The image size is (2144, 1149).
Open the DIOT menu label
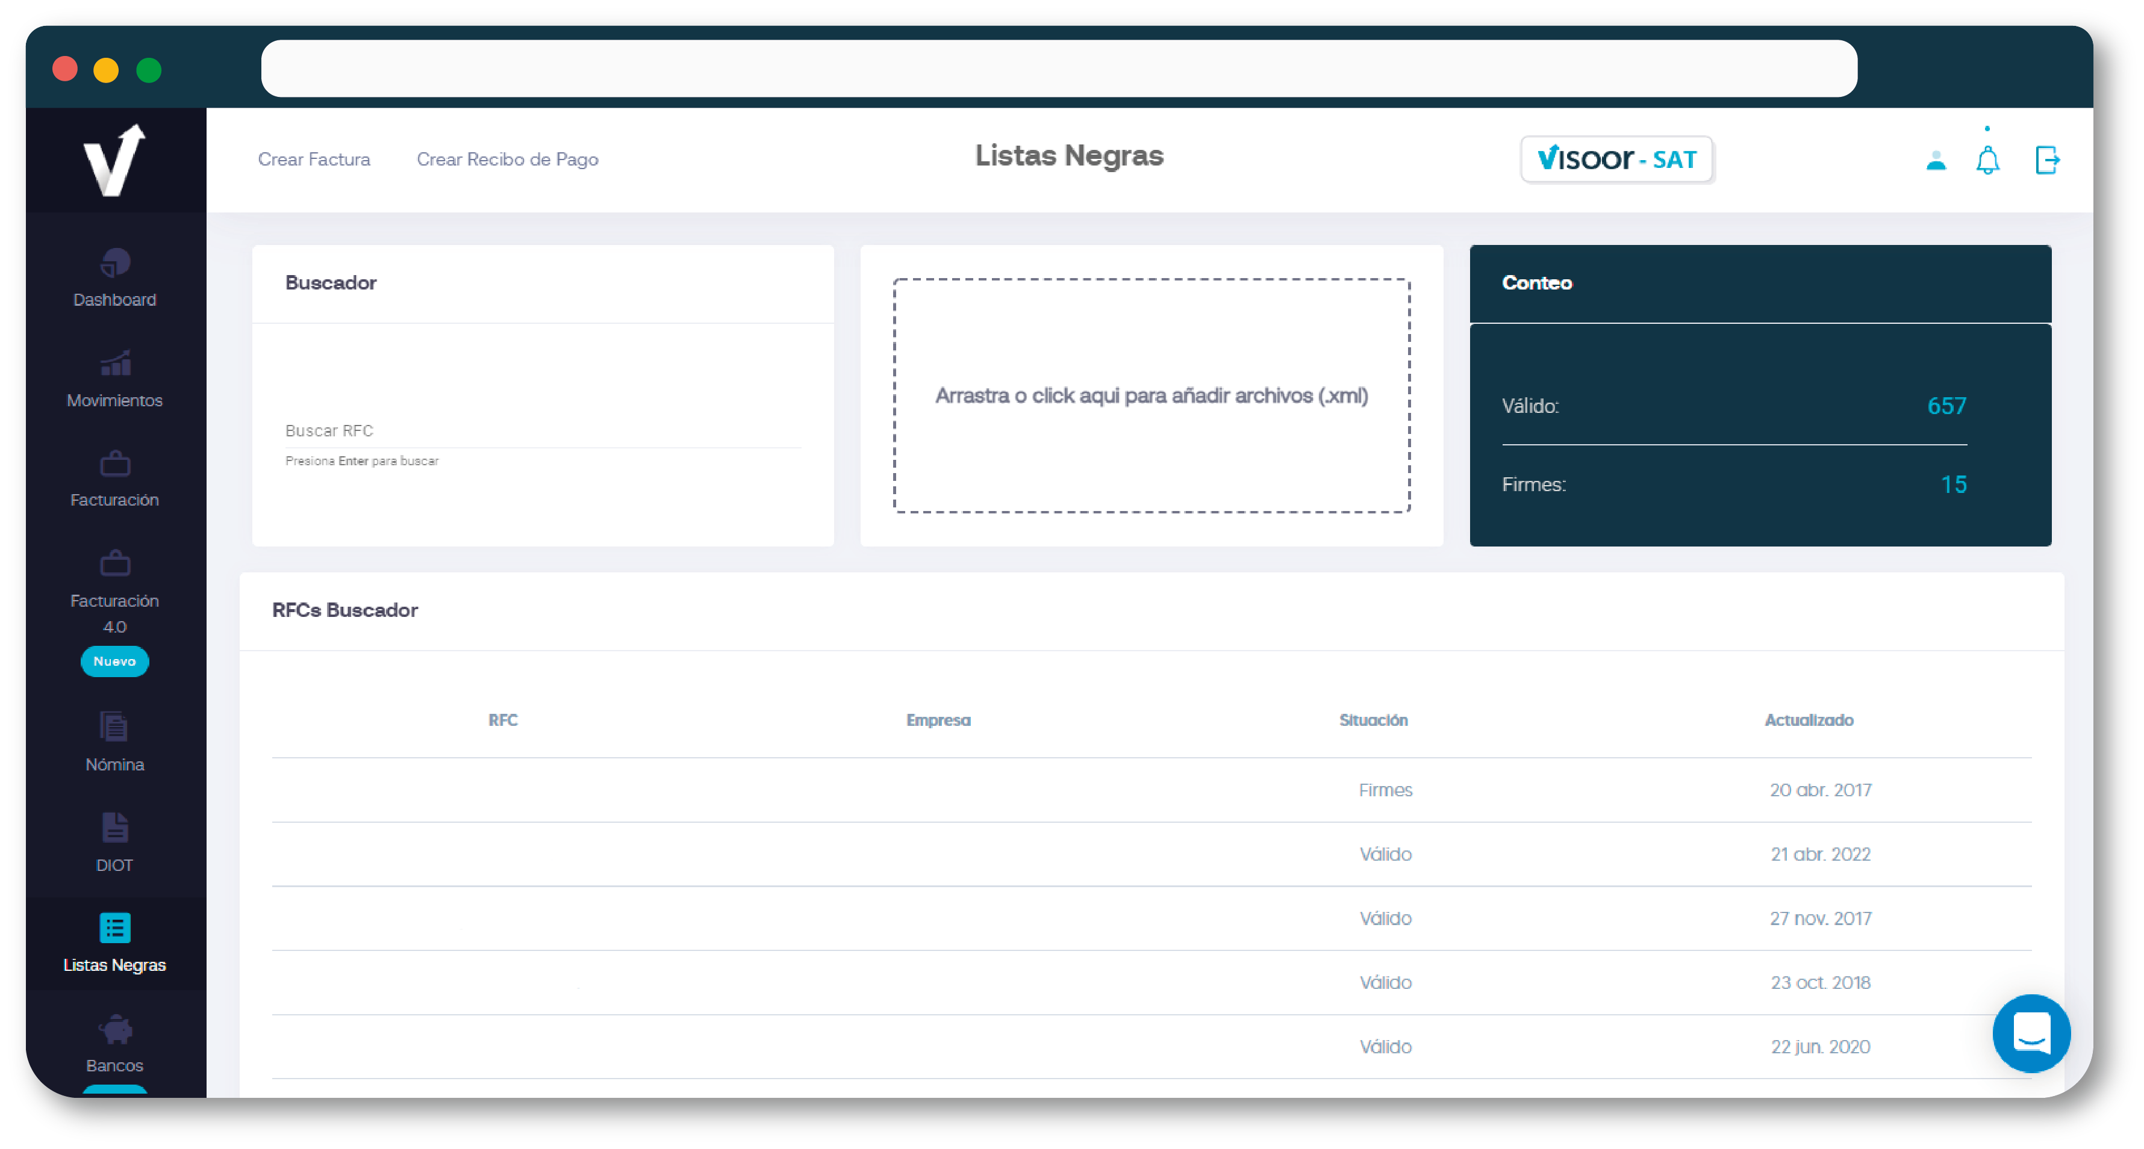pyautogui.click(x=115, y=866)
